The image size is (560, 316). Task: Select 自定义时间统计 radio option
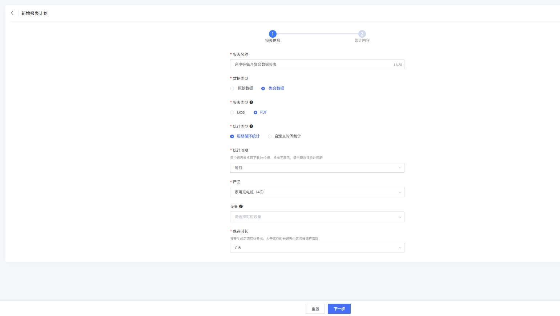click(x=270, y=136)
